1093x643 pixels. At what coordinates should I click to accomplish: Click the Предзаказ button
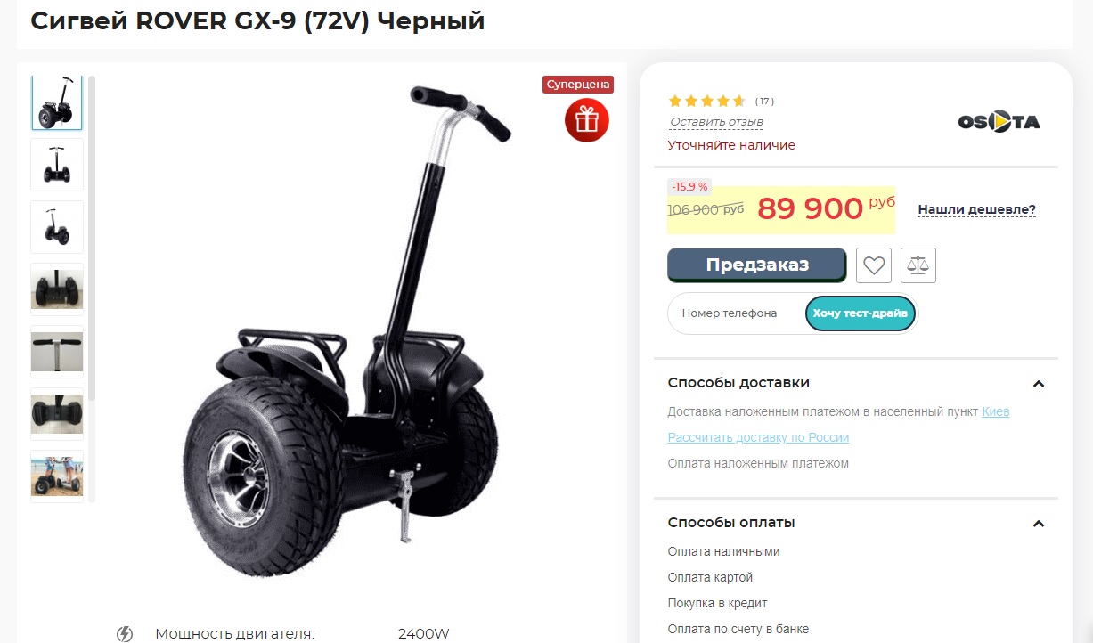tap(757, 265)
